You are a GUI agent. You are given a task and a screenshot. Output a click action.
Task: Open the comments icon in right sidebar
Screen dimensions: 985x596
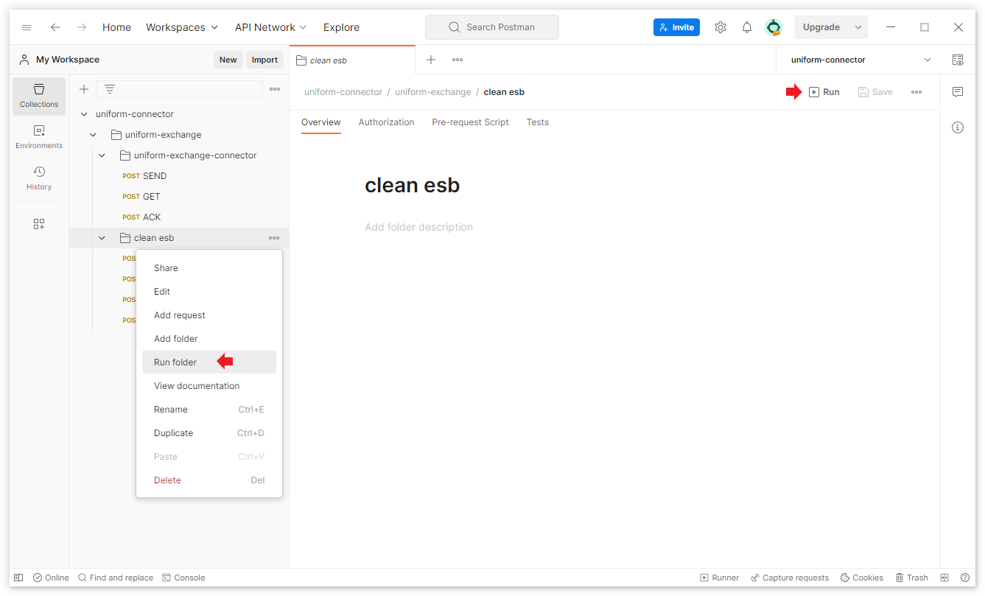[958, 92]
